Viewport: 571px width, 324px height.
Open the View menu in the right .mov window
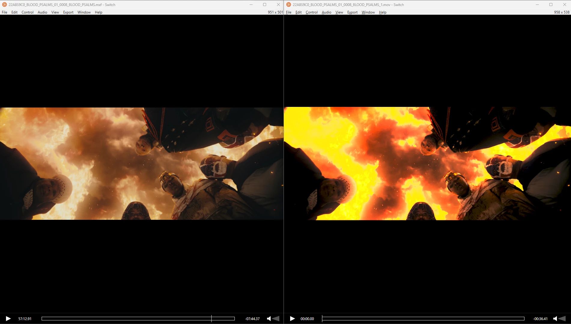tap(339, 12)
